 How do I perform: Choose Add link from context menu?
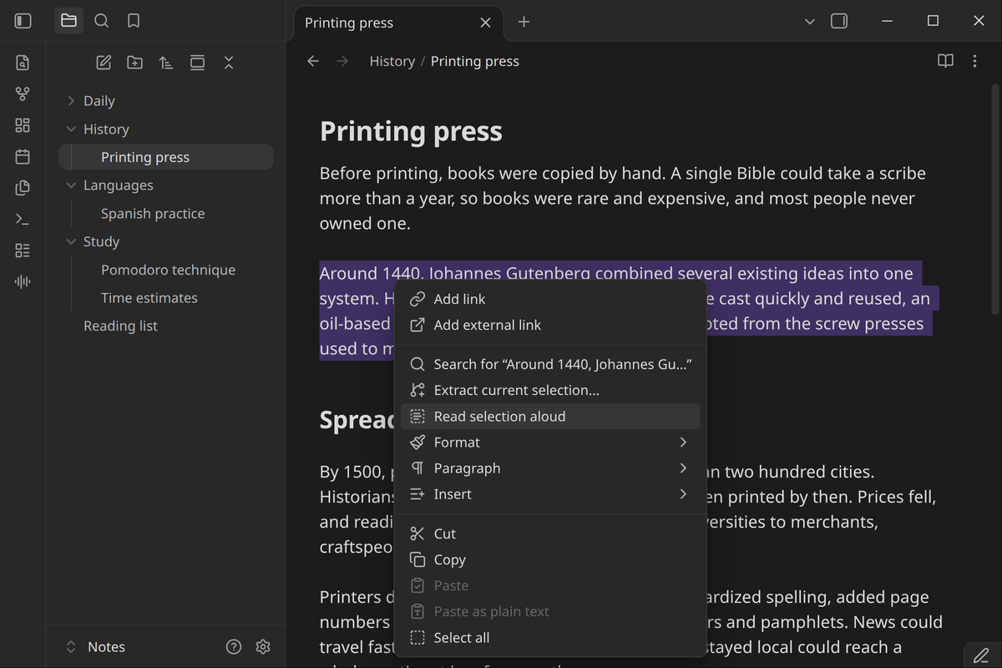point(550,299)
